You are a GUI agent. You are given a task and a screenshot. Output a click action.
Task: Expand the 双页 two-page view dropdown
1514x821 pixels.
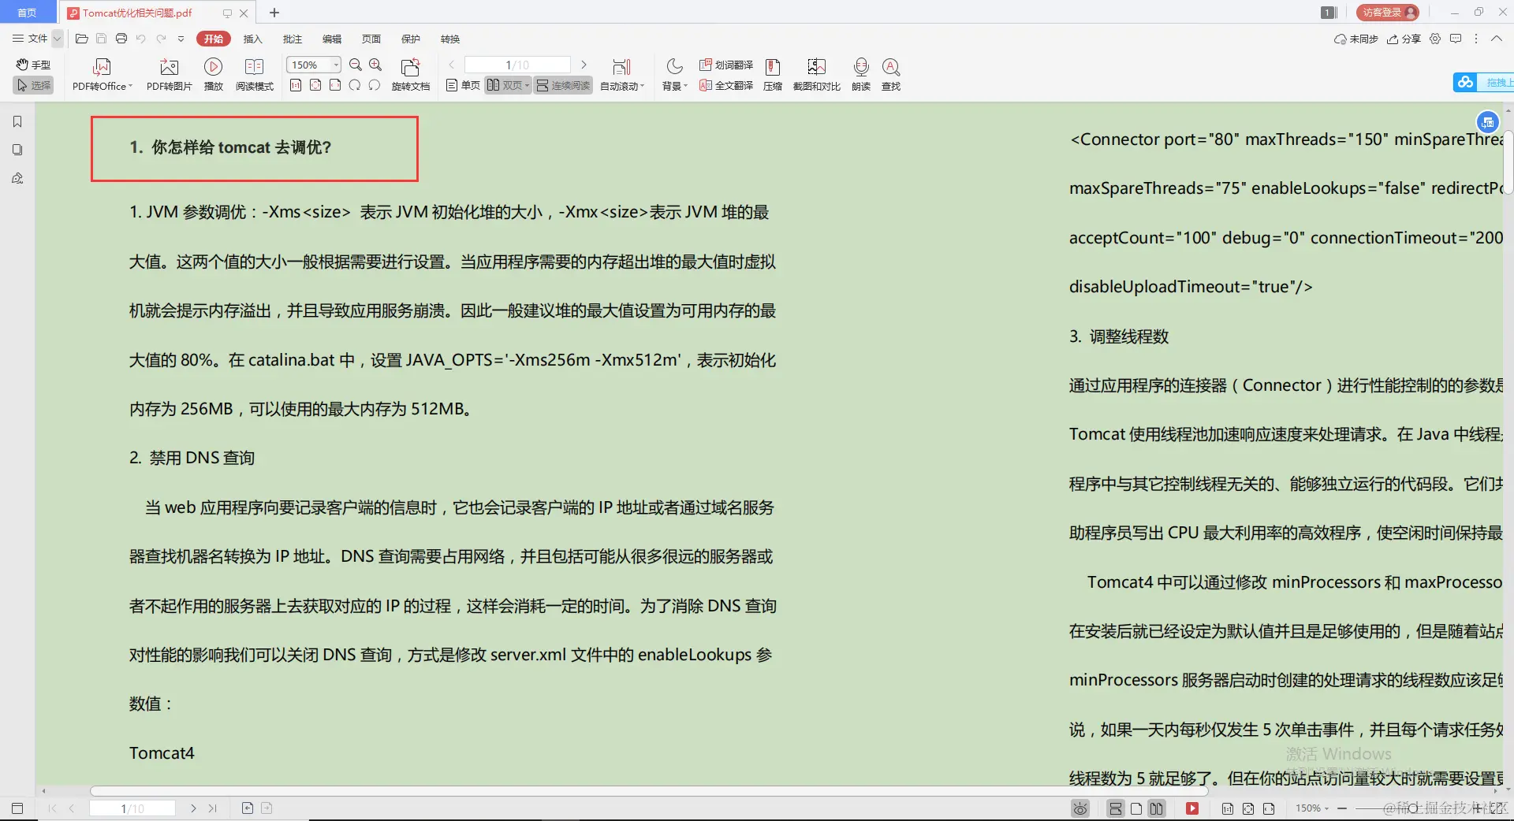point(527,85)
